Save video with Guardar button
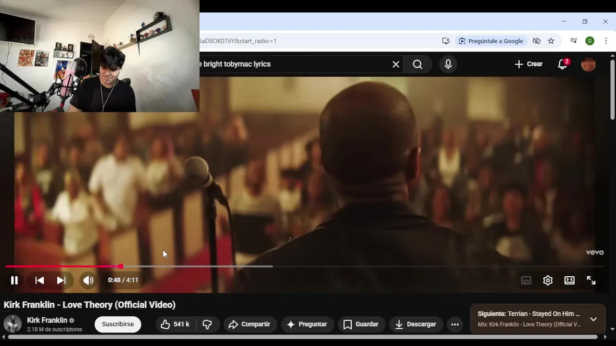Viewport: 616px width, 346px height. coord(361,324)
